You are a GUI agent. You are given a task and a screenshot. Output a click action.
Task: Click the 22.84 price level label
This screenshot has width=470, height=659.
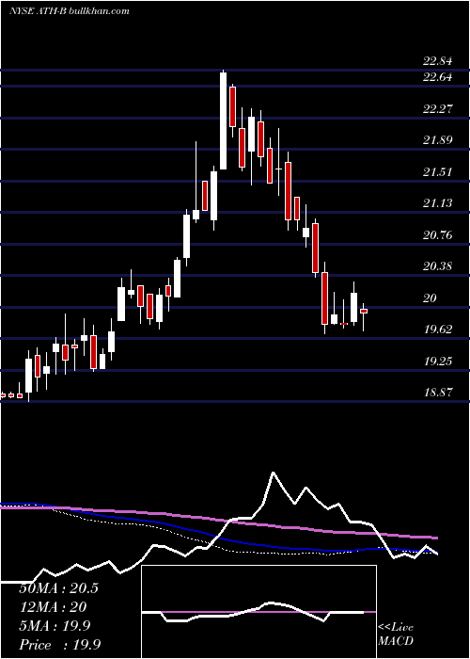pos(438,61)
